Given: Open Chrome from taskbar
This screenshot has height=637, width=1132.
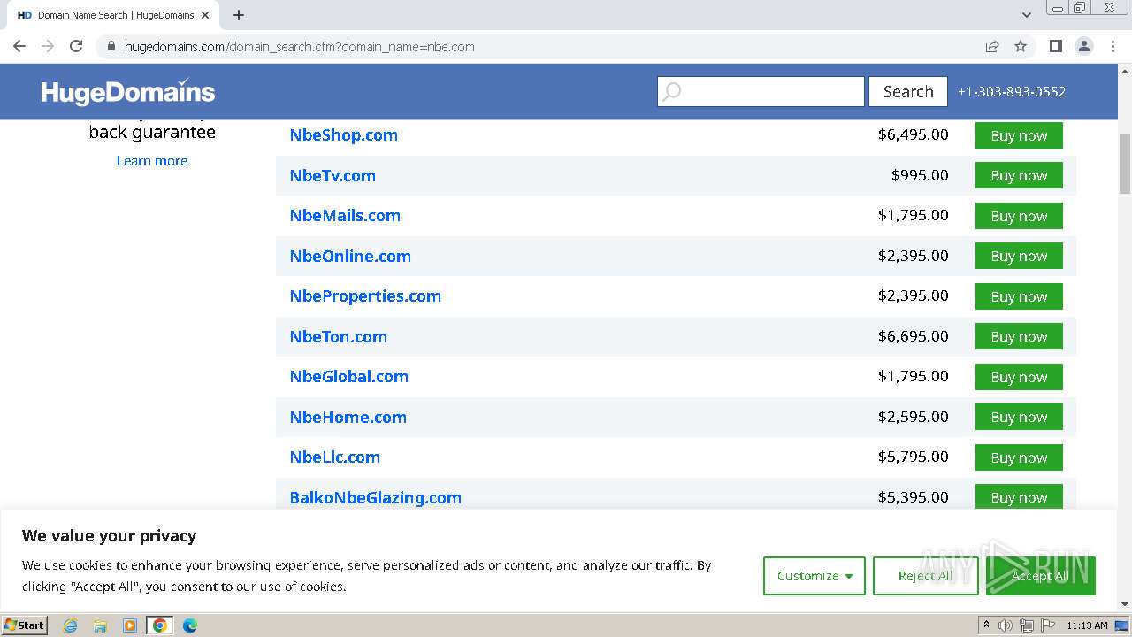Looking at the screenshot, I should tap(160, 625).
